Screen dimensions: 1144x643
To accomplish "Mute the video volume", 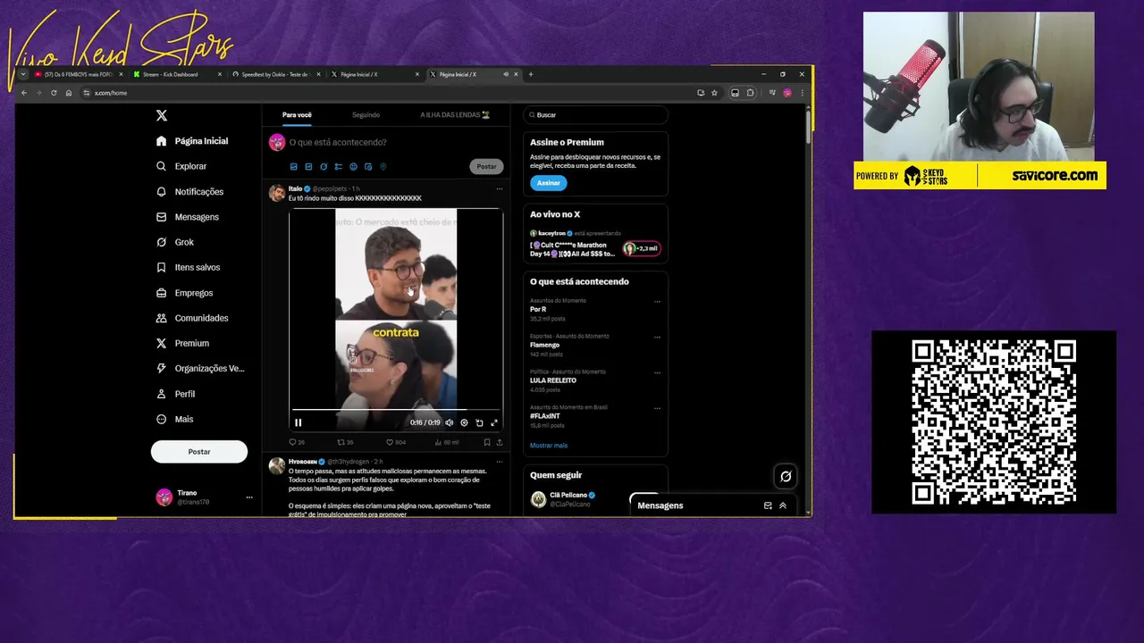I will point(450,422).
